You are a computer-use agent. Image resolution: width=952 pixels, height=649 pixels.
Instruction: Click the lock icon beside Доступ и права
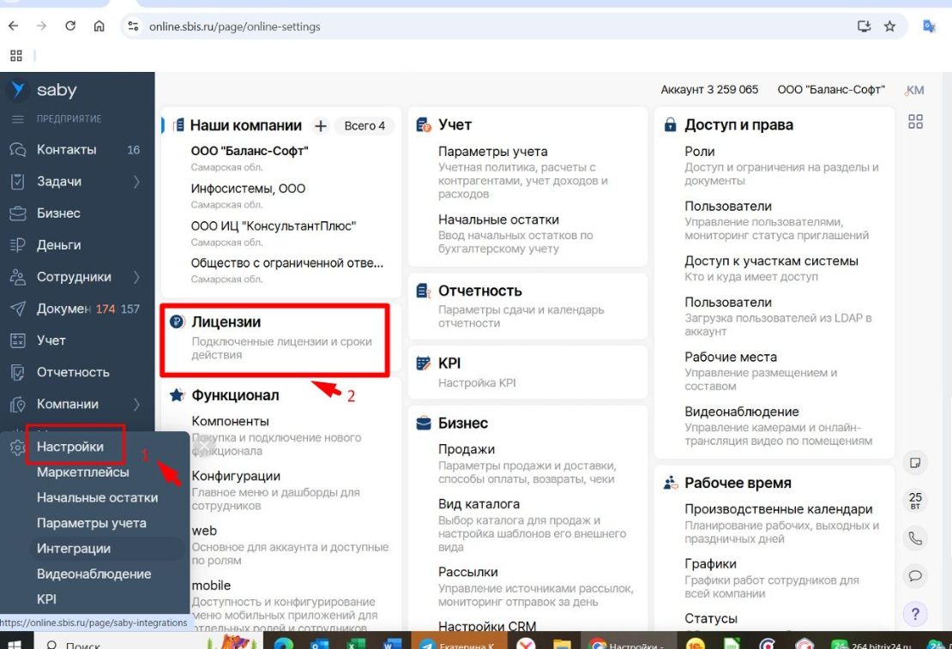[x=670, y=125]
